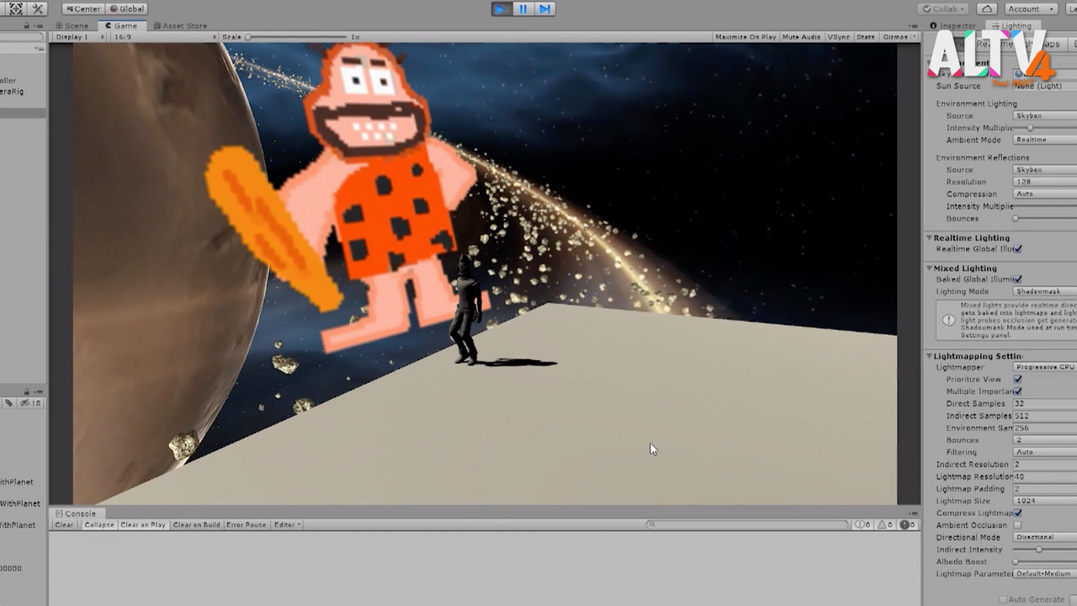Open the Asset Store tab
This screenshot has width=1077, height=606.
tap(179, 25)
